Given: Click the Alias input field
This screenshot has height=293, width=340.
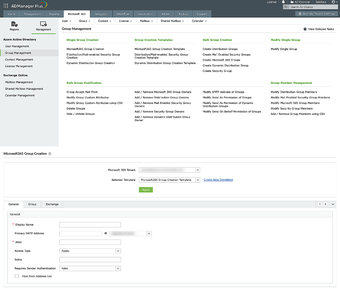Looking at the screenshot, I should click(90, 242).
